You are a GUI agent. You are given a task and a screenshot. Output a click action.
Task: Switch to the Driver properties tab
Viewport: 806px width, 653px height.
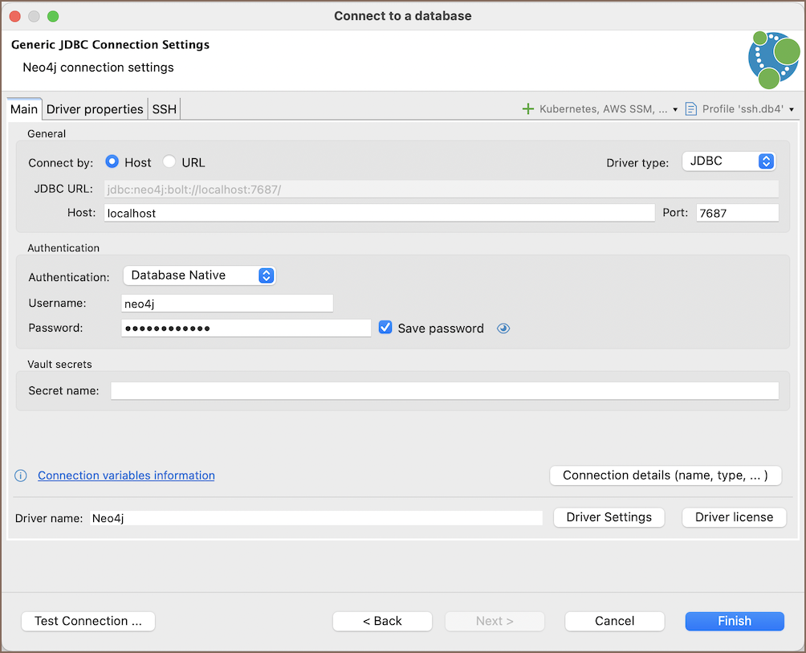[95, 109]
